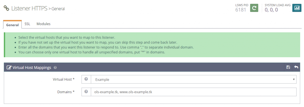Click the Listener HTTPS page heading
Viewport: 304px width, 107px height.
tap(29, 8)
